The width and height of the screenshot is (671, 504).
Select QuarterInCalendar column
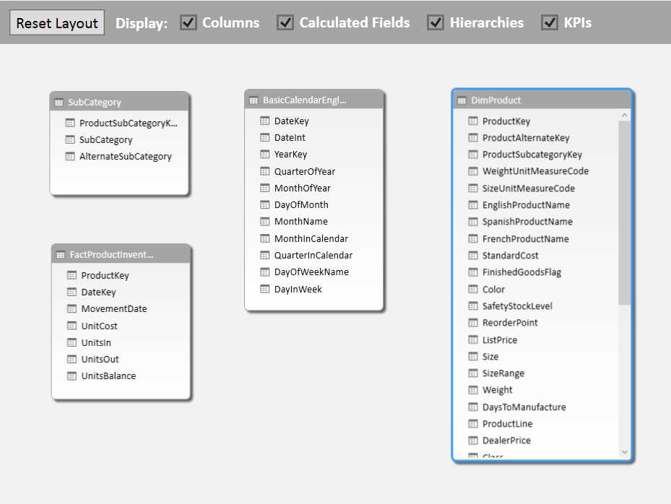(x=313, y=255)
